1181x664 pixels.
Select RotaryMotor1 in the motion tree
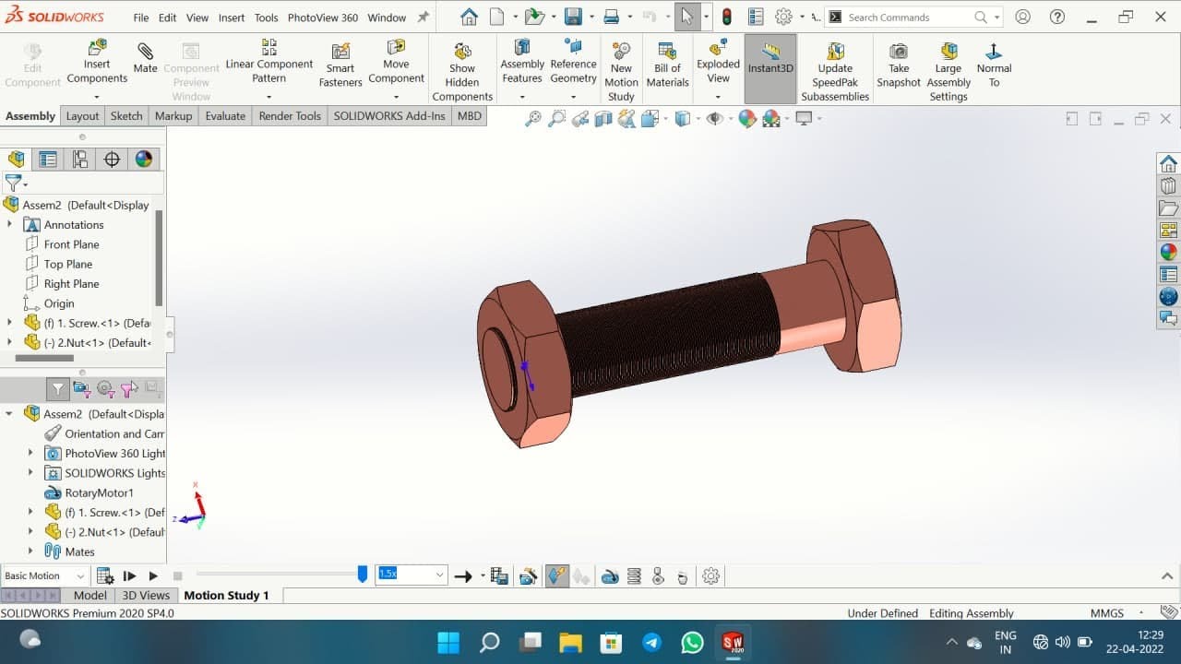(99, 492)
